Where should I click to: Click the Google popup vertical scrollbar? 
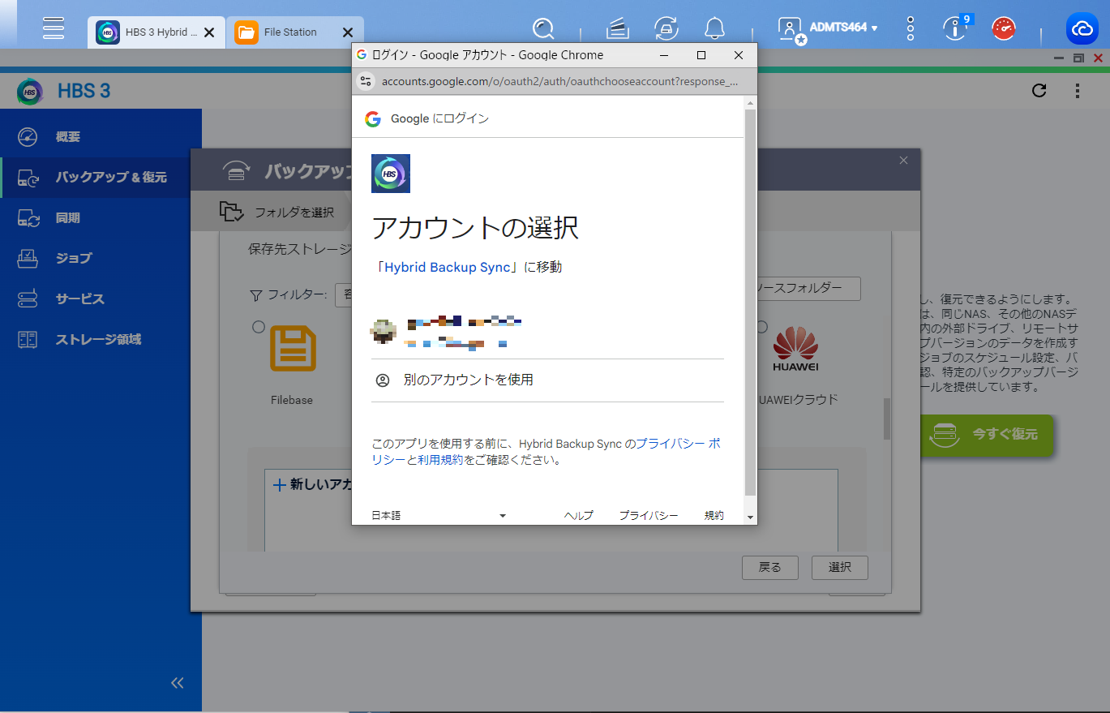(x=750, y=302)
